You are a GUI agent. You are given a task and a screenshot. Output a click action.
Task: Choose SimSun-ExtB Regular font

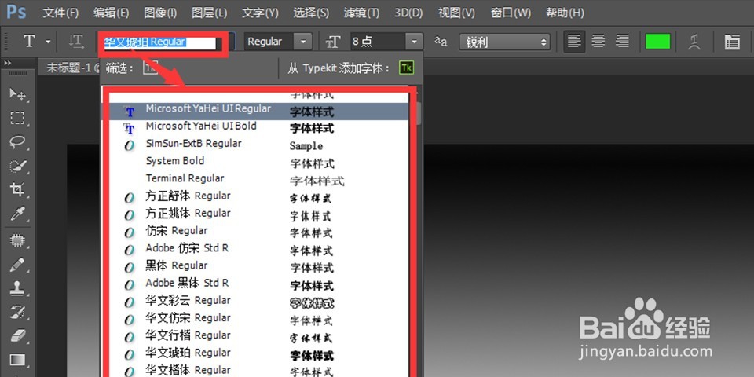pos(258,145)
